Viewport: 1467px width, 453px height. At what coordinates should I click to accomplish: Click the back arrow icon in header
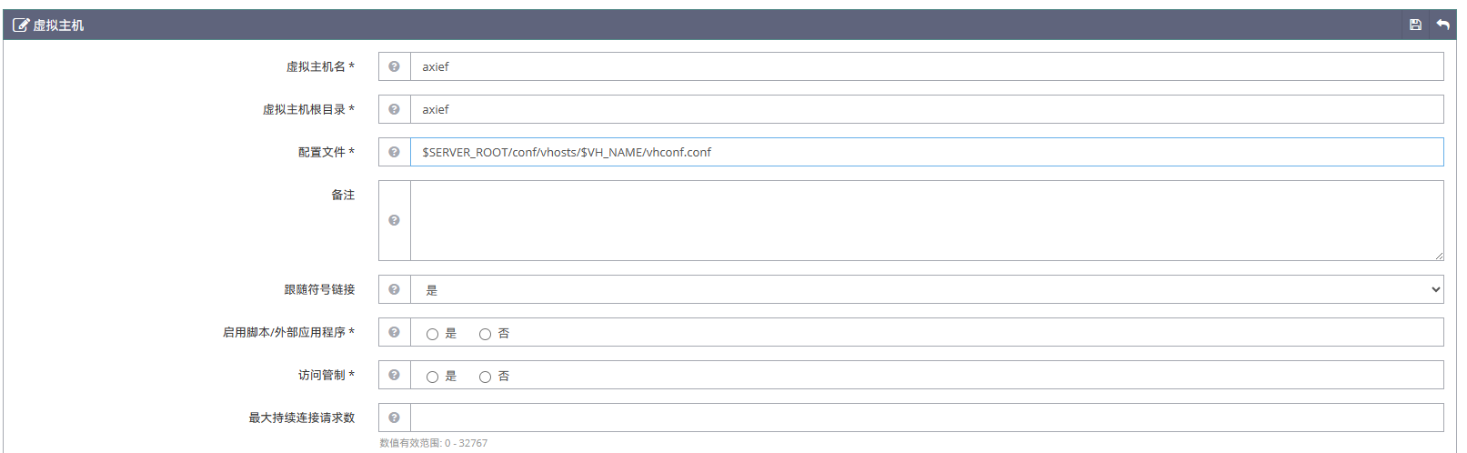[1442, 25]
